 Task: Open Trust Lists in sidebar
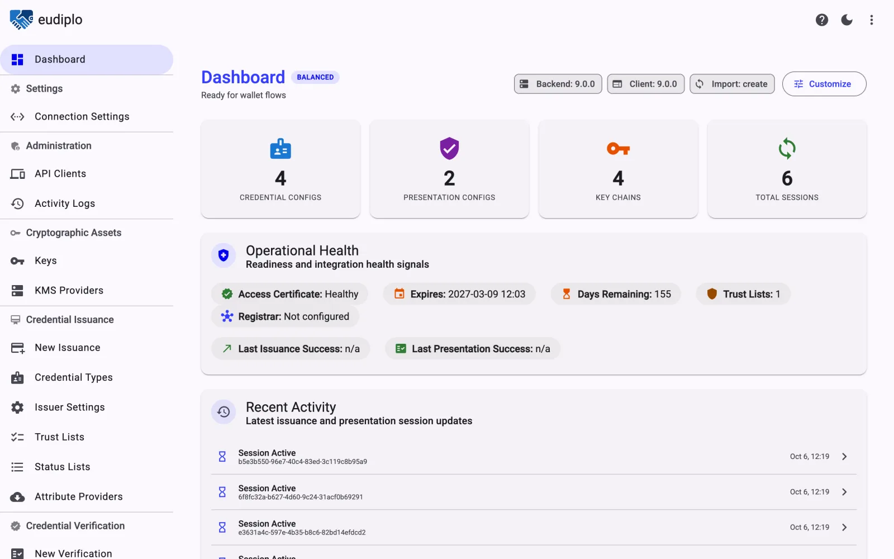tap(87, 437)
